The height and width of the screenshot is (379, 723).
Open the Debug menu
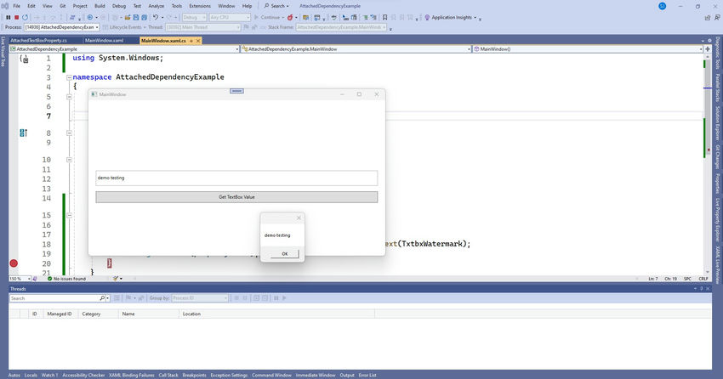[x=119, y=6]
